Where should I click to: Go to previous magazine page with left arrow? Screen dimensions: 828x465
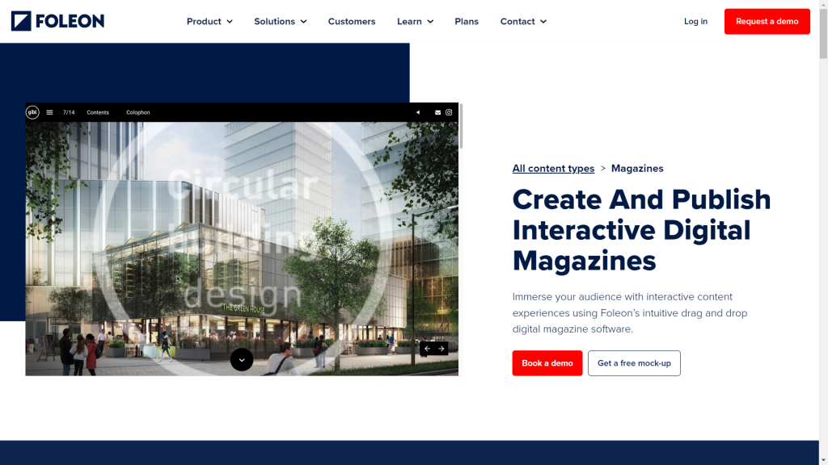click(427, 349)
